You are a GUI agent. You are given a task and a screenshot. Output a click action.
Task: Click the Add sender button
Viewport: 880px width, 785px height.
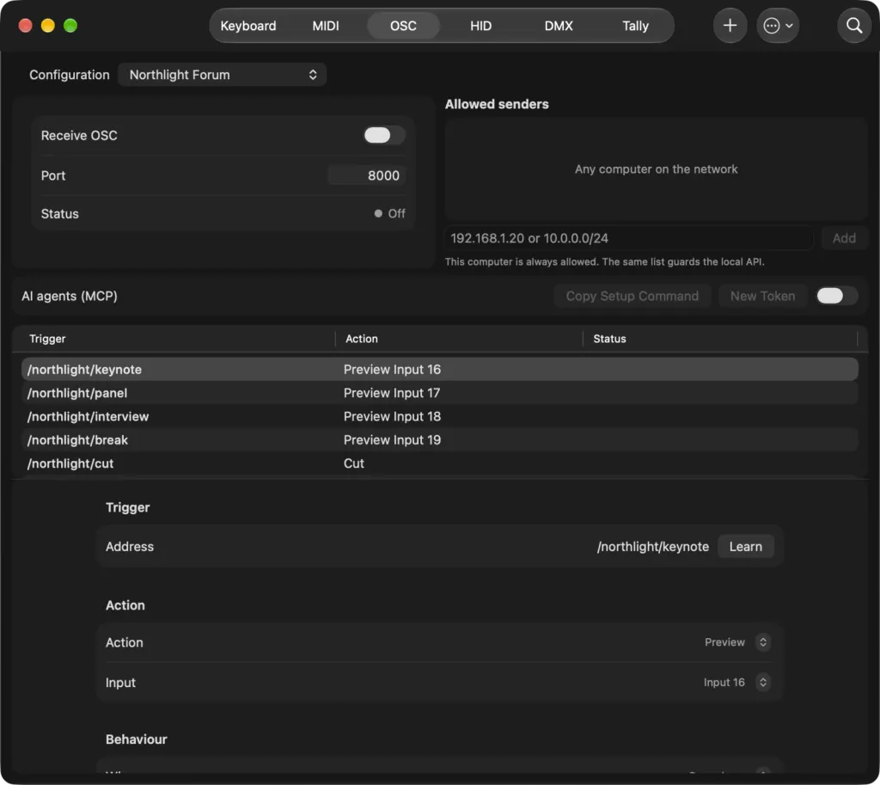coord(844,238)
